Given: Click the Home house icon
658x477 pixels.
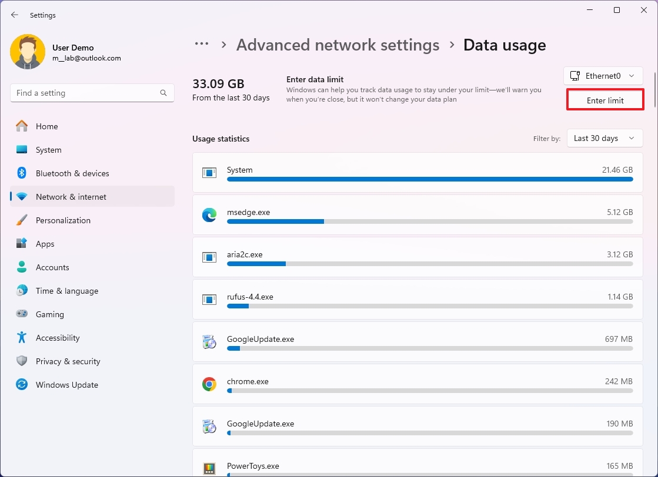Looking at the screenshot, I should pyautogui.click(x=21, y=126).
